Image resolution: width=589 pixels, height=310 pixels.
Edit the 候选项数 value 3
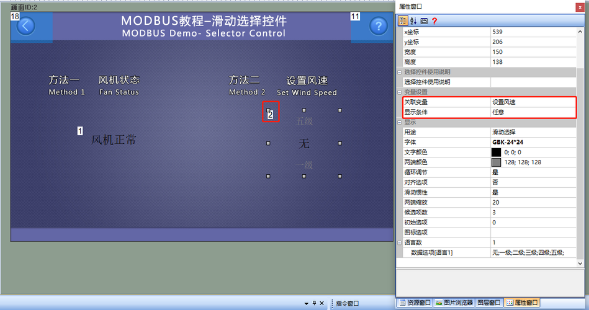click(x=533, y=213)
